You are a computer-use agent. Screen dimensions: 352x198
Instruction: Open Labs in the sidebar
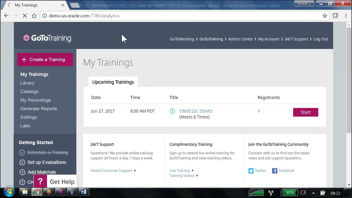[25, 125]
